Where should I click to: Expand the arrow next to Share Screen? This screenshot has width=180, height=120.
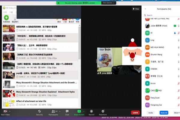(x=84, y=111)
